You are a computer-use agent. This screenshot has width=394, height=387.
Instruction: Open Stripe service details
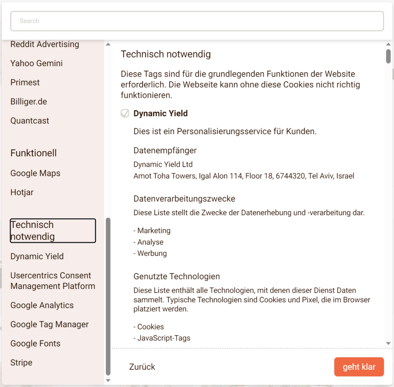pyautogui.click(x=22, y=363)
